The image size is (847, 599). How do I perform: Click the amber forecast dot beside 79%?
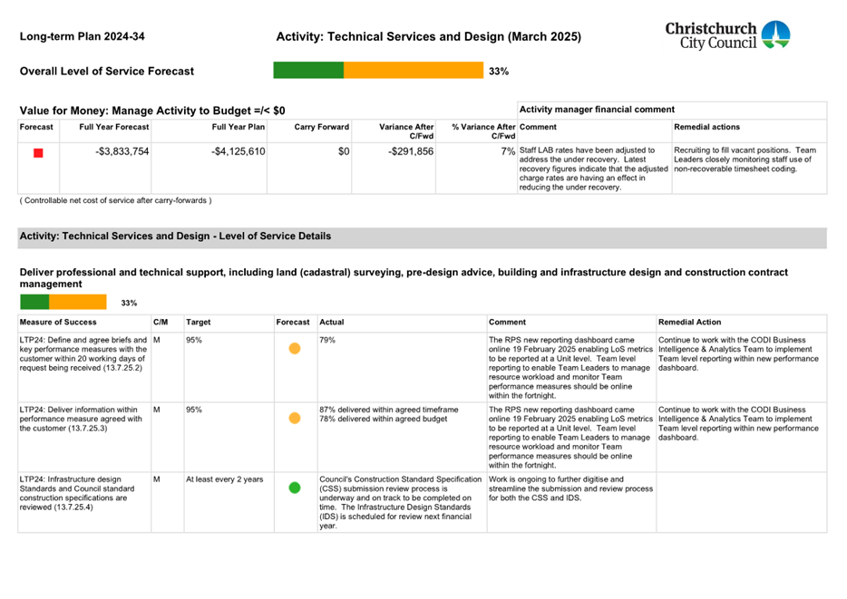pos(295,349)
